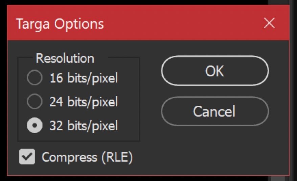The image size is (297, 181).
Task: Click the "24 bits/pixel" label text
Action: click(84, 102)
